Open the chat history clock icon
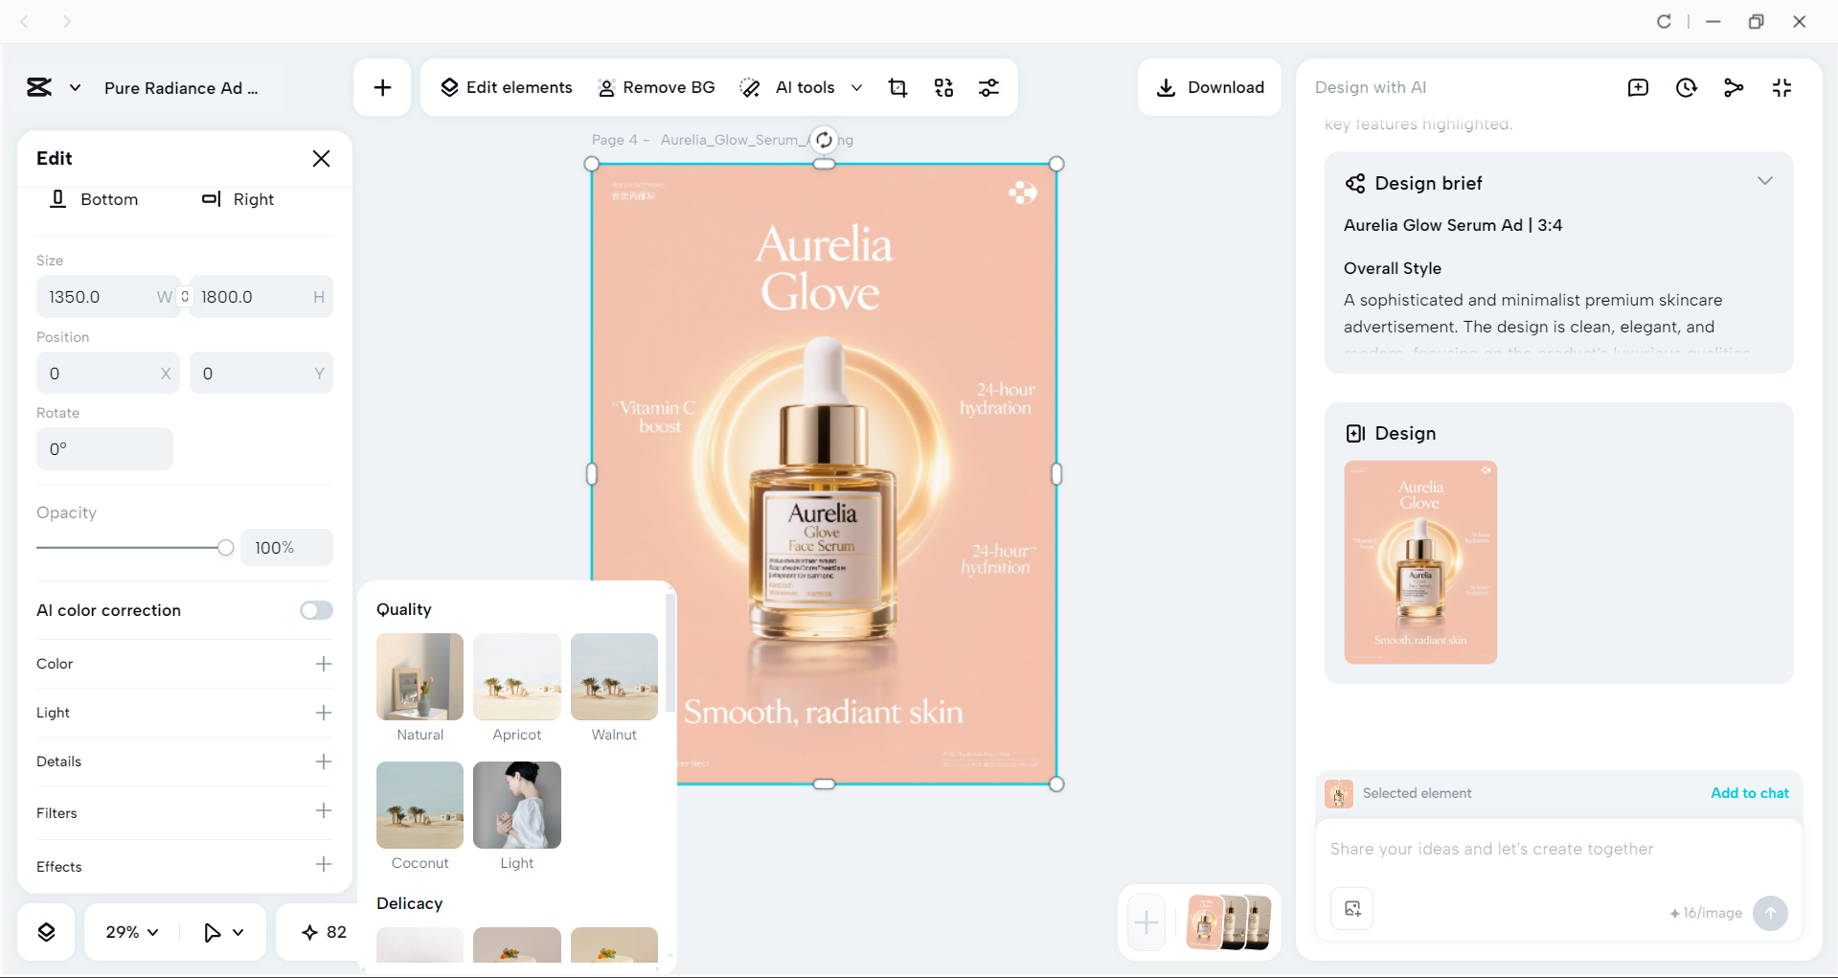Screen dimensions: 1838x978 [1686, 88]
